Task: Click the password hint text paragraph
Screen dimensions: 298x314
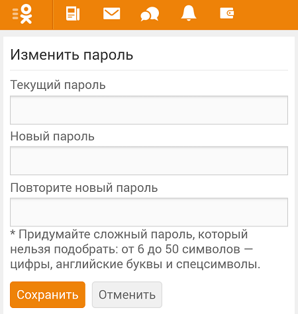Action: point(135,249)
